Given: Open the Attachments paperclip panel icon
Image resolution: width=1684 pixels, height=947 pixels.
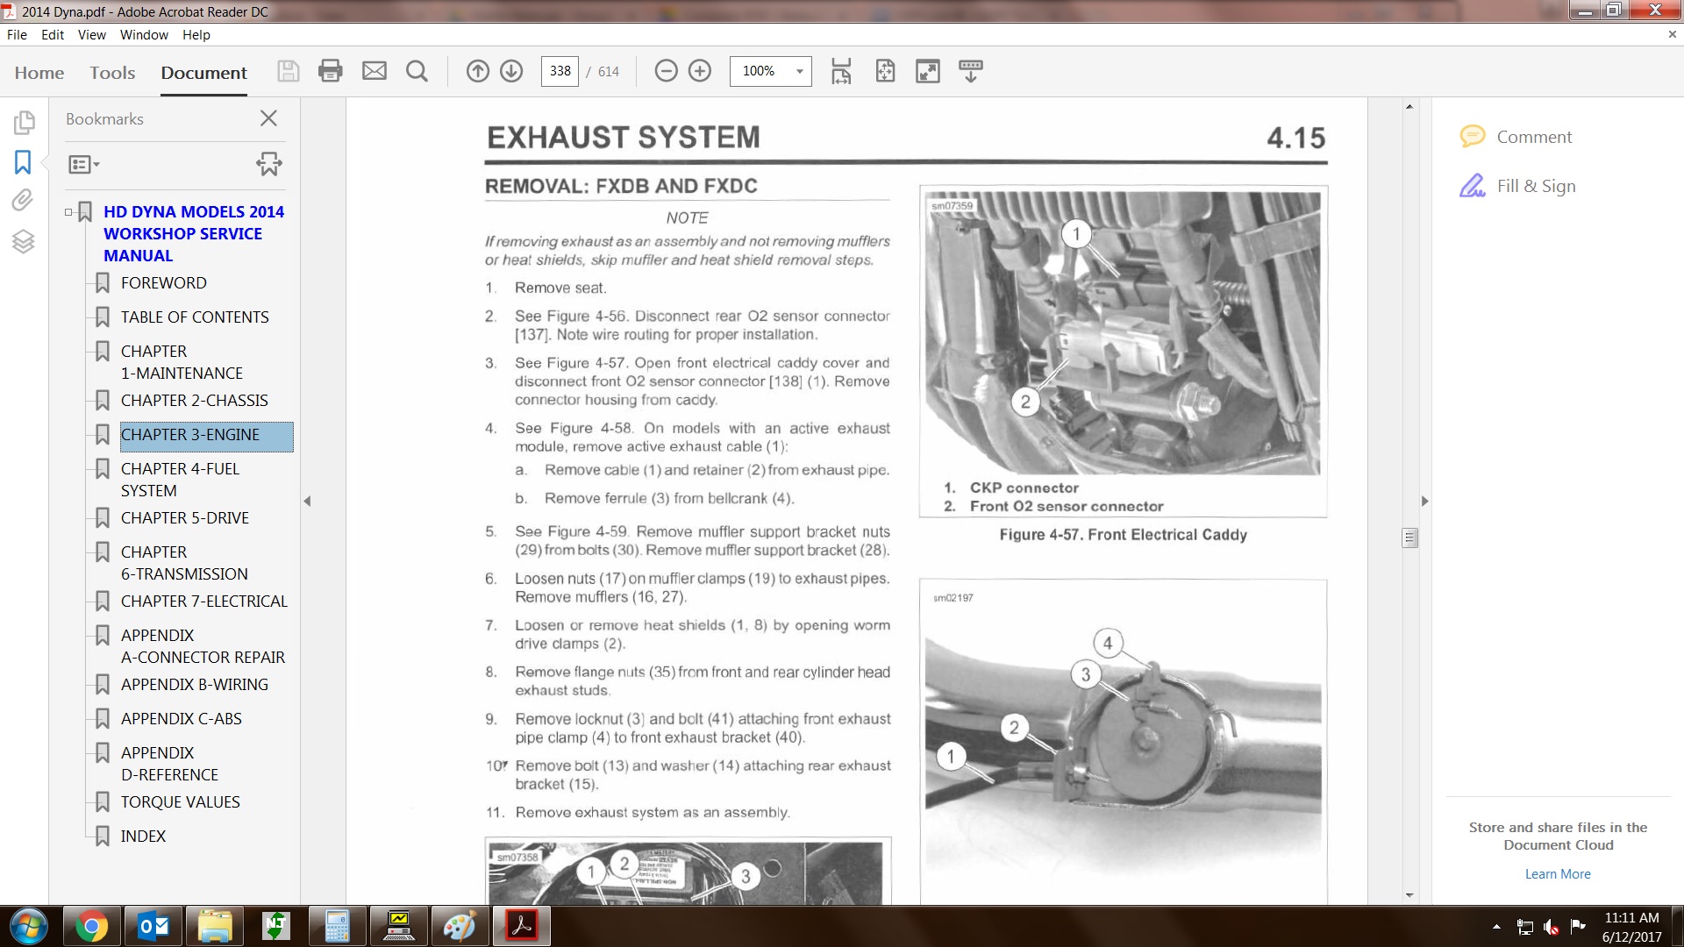Looking at the screenshot, I should pyautogui.click(x=23, y=201).
